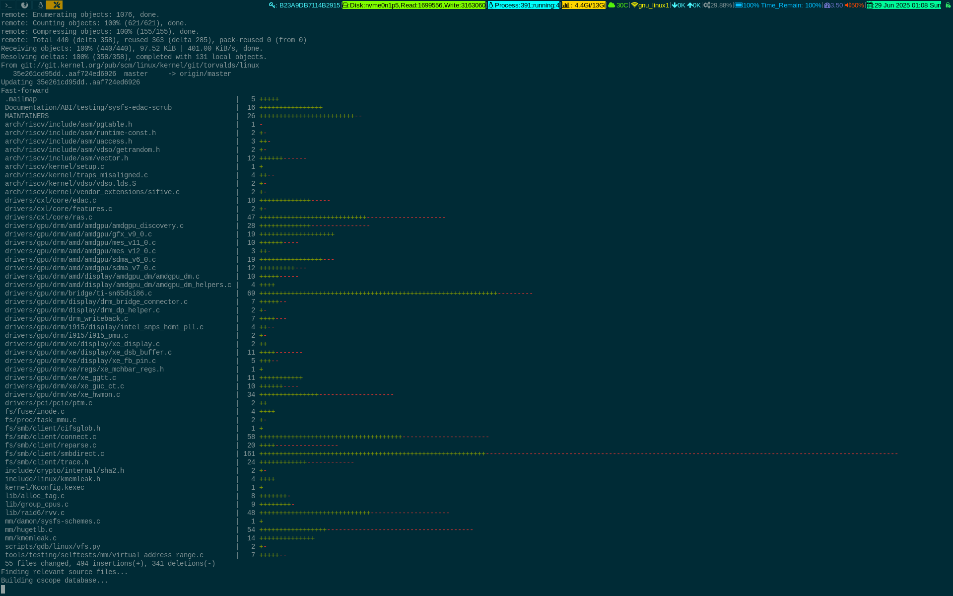
Task: Click fs/smb/client/smbdirect.c path
Action: (55, 454)
